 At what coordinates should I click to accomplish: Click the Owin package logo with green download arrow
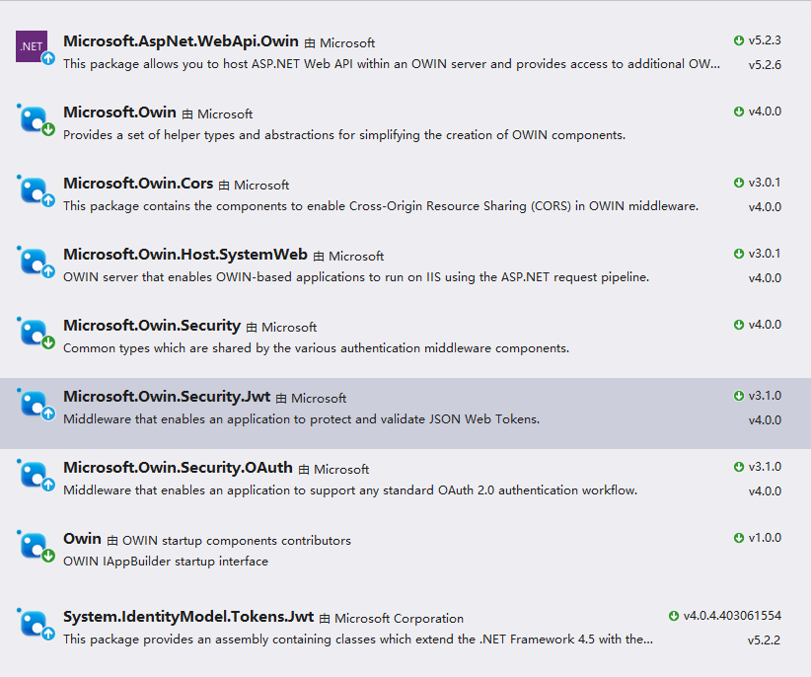point(31,546)
